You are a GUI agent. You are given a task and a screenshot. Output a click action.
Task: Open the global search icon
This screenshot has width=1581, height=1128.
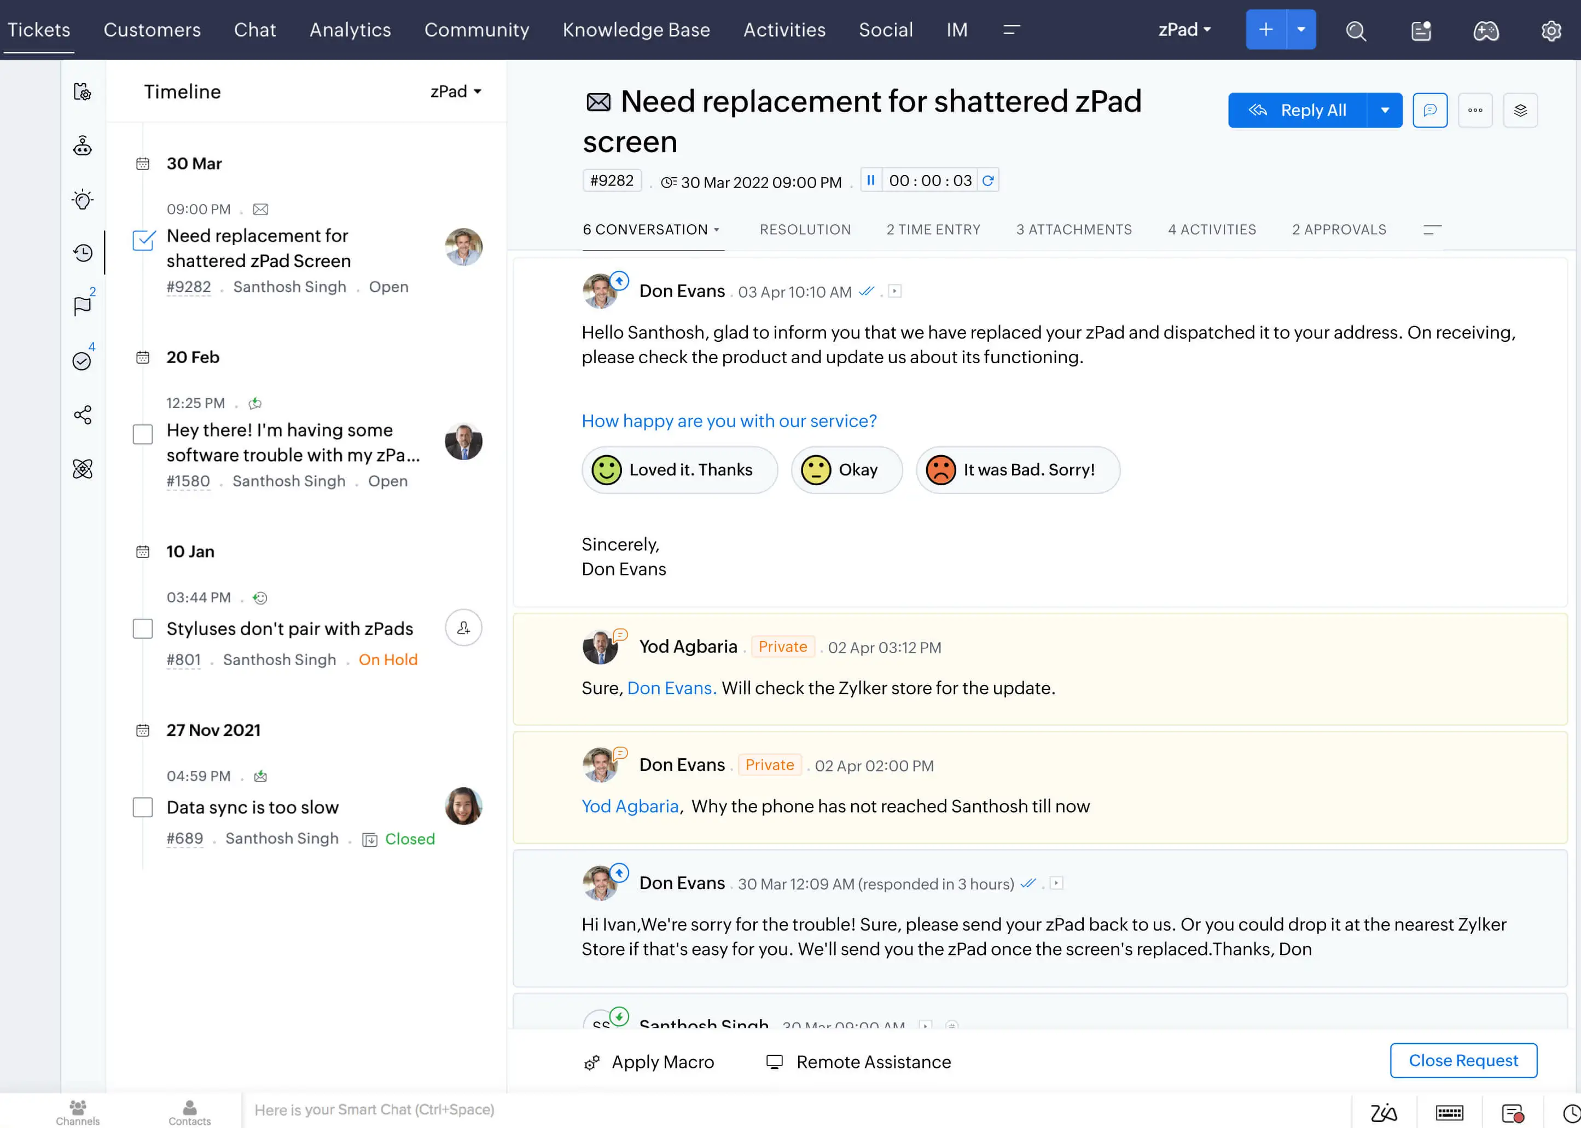point(1355,31)
